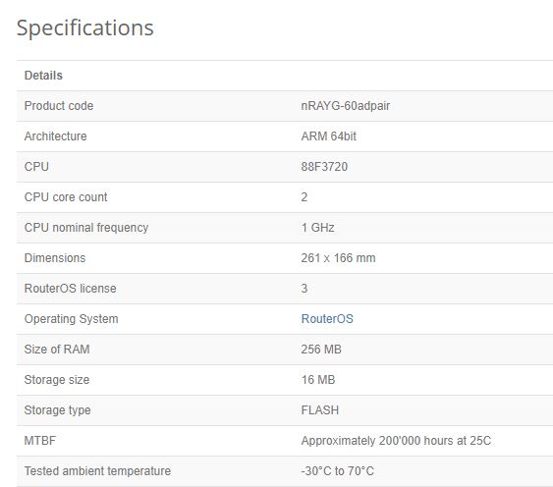Select the 1 GHz frequency value

[x=318, y=228]
